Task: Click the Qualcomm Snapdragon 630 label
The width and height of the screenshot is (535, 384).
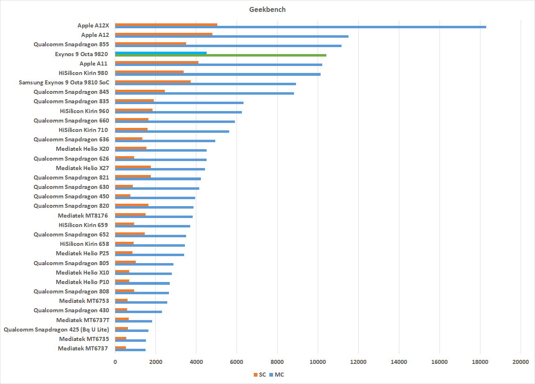Action: (71, 187)
